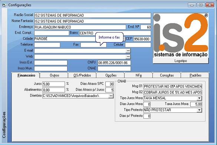217x145 pixels.
Task: Click the Juros field showing 5,00
Action: coord(53,84)
